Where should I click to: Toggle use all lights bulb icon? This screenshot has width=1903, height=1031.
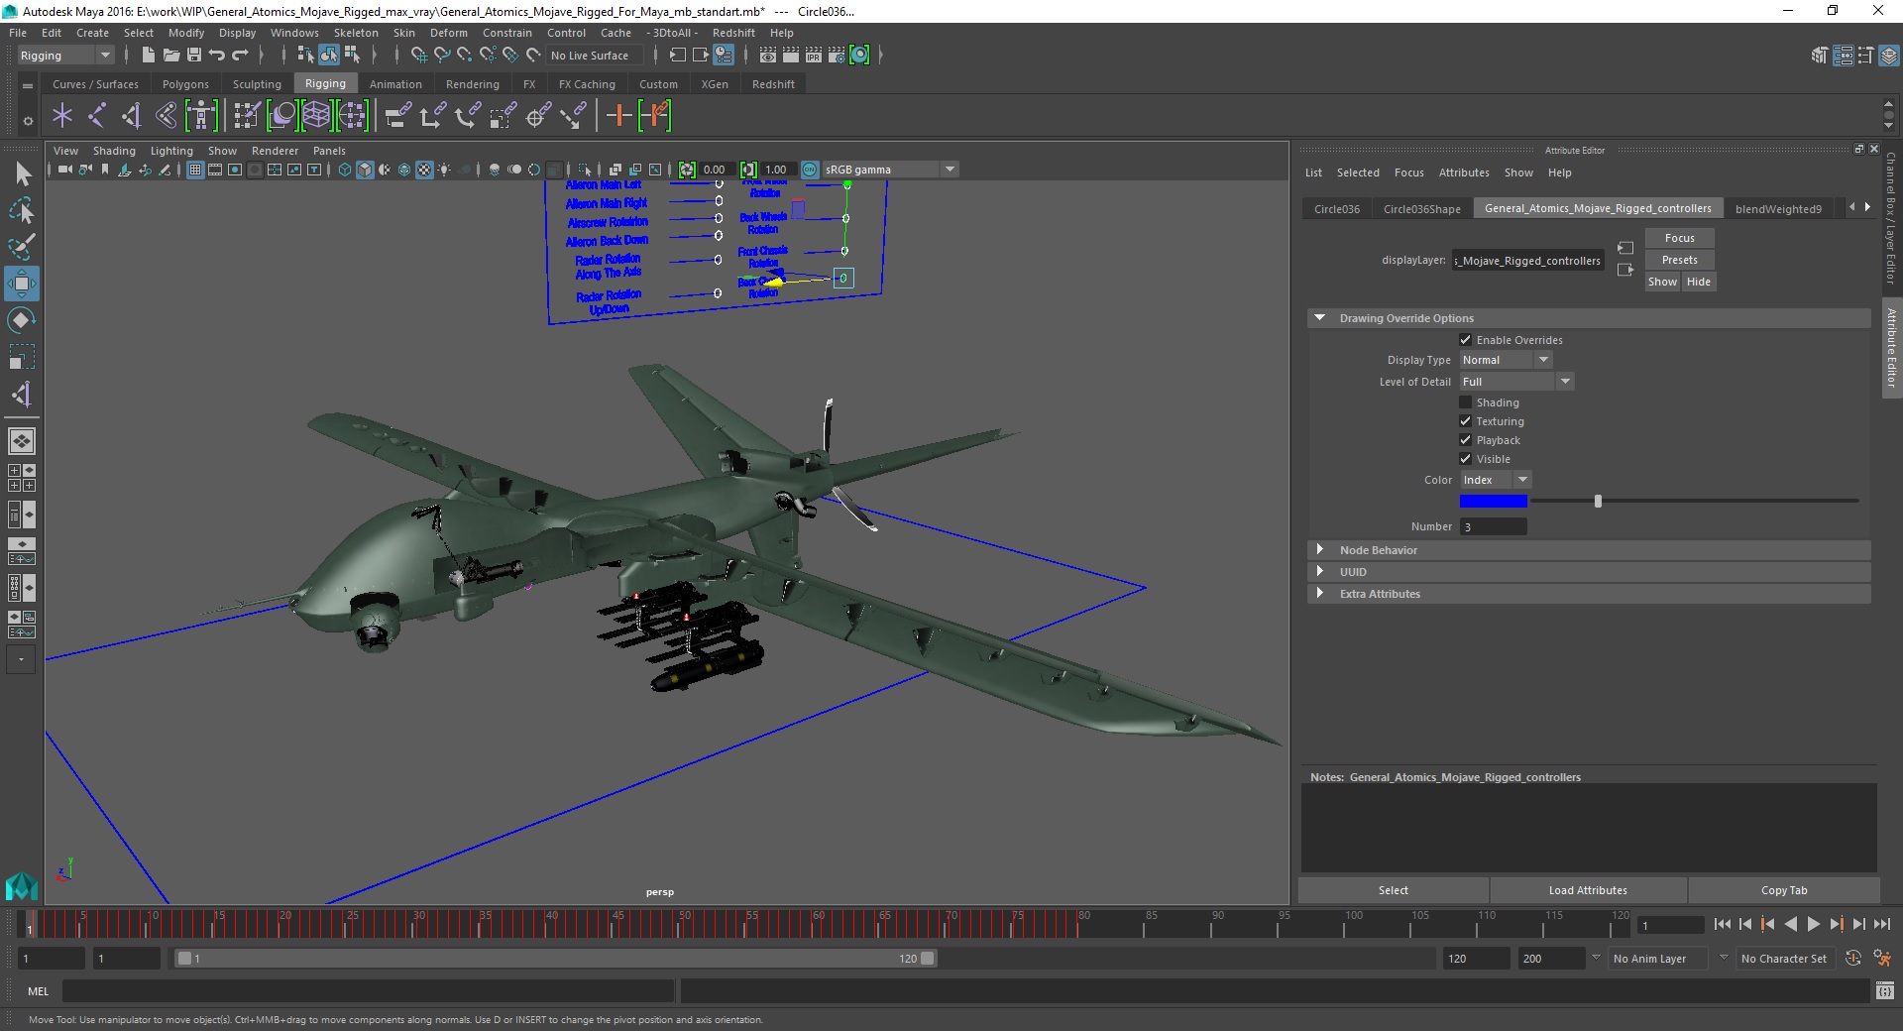444,170
